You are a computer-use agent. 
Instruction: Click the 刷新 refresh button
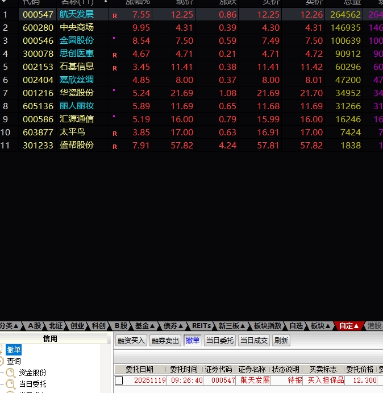[281, 340]
